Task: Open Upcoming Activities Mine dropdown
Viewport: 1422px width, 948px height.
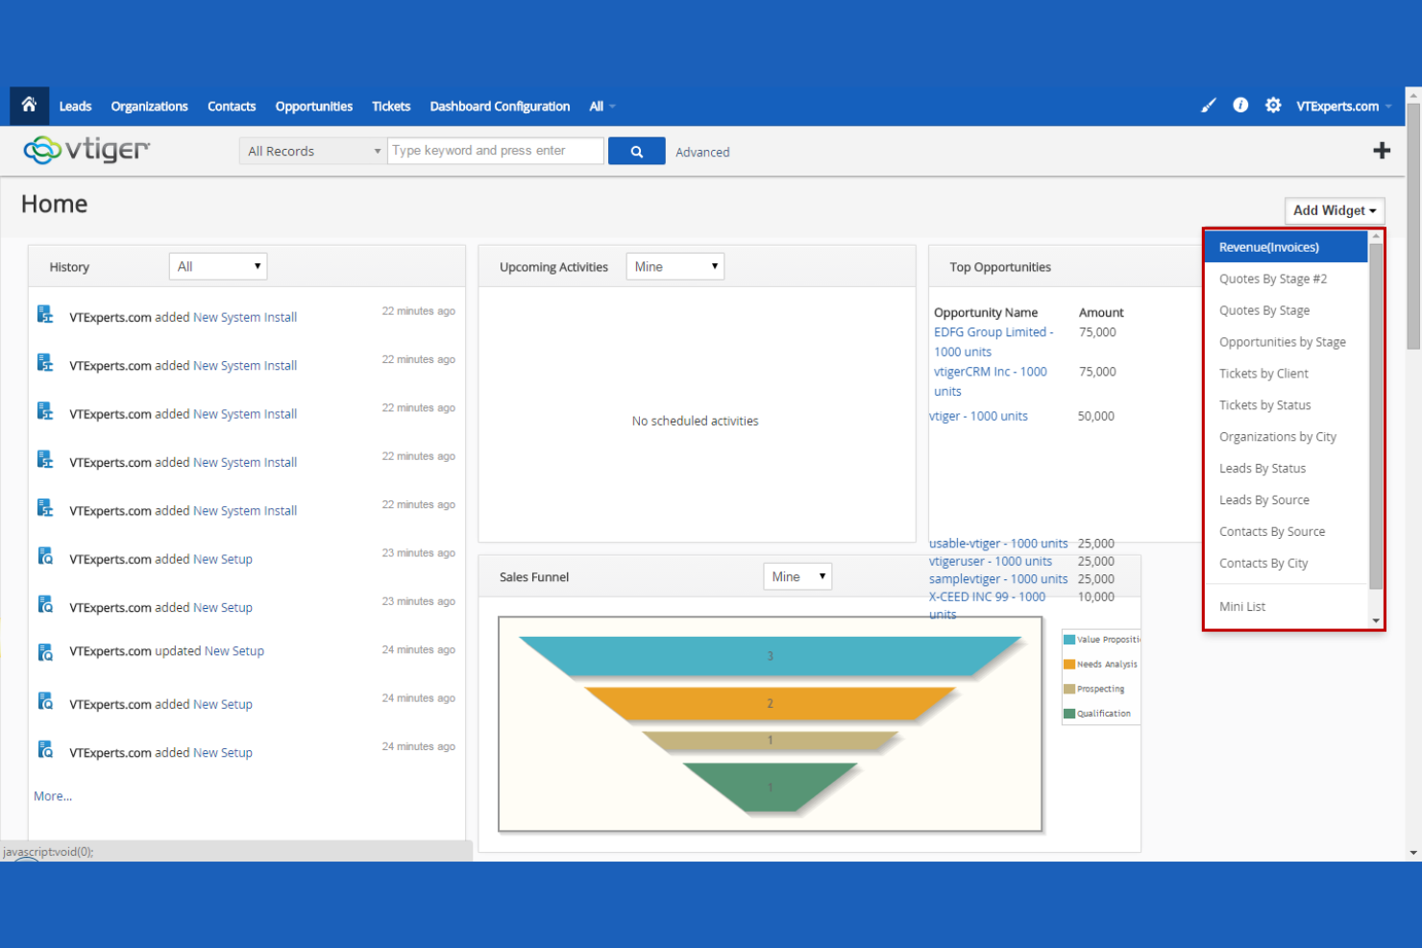Action: [675, 267]
